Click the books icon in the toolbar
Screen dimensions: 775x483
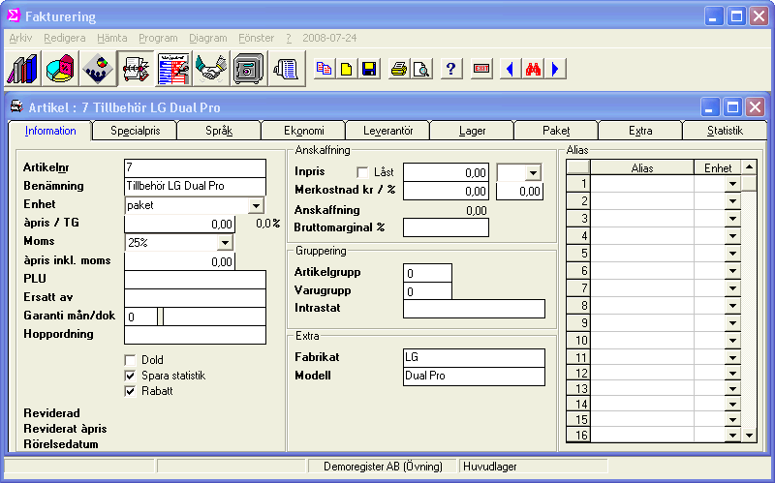23,69
